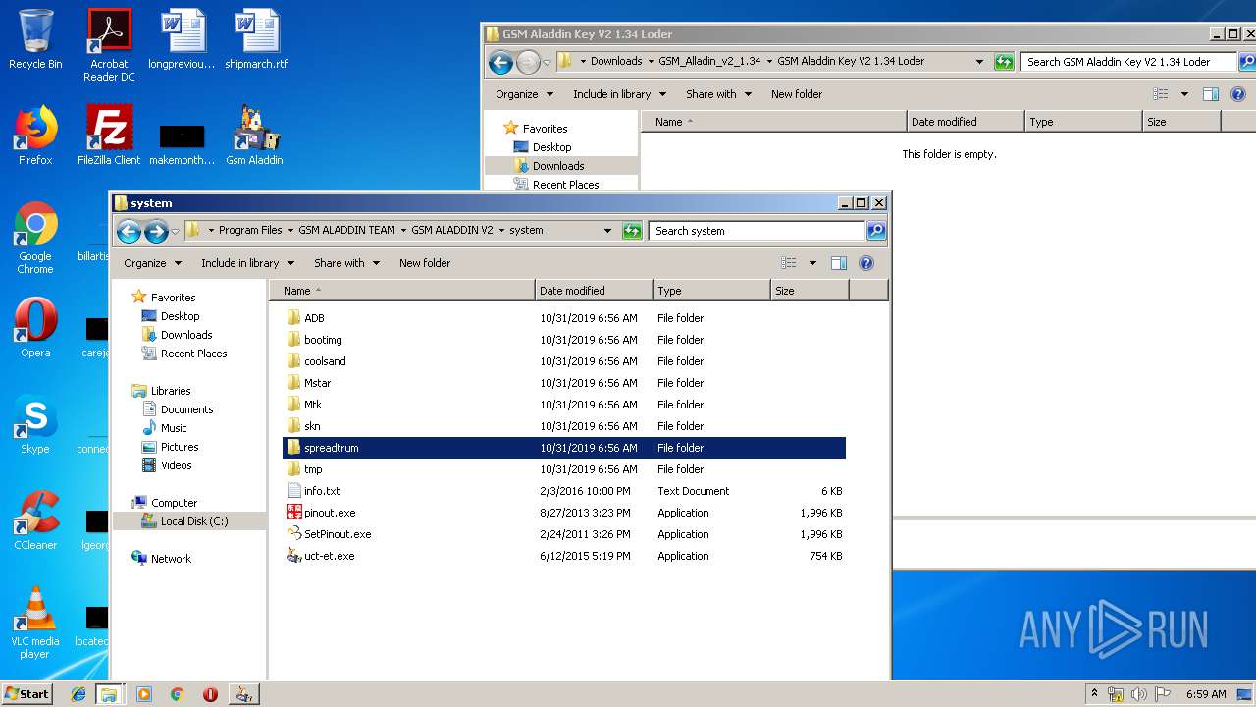Screen dimensions: 1256x707
Task: Click the Forward arrow in system window
Action: point(156,231)
